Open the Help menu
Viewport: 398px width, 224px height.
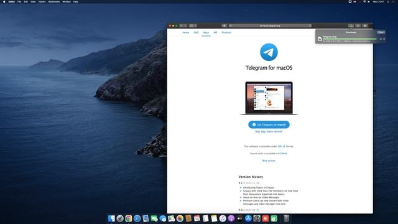(76, 2)
